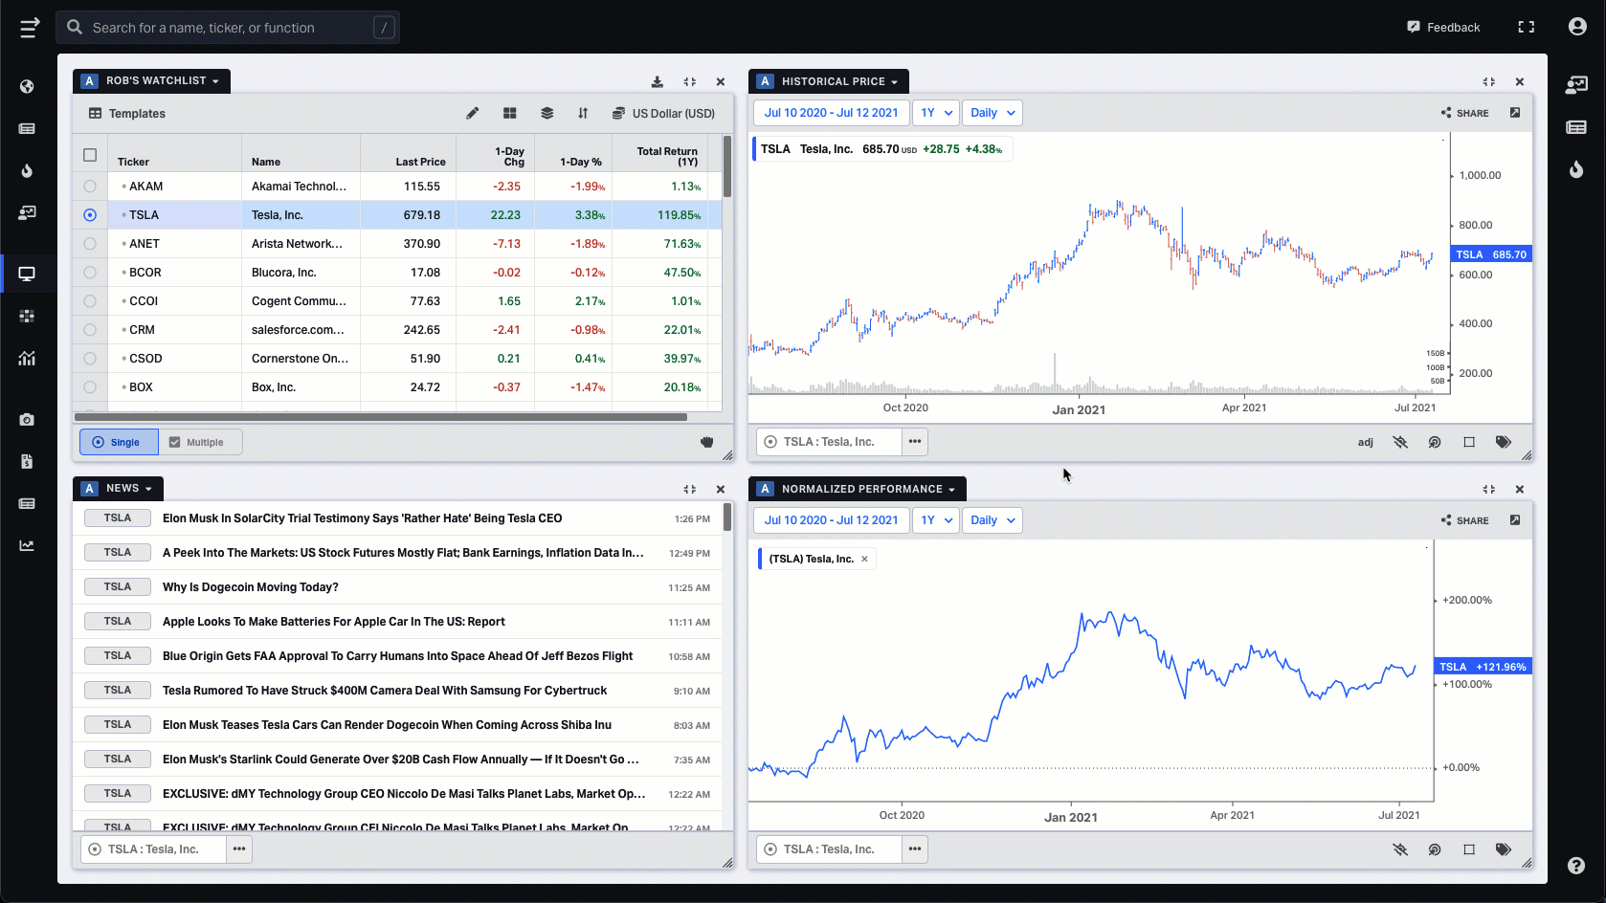Open more options beside Normalized Performance ticker field
The width and height of the screenshot is (1606, 903).
tap(915, 849)
